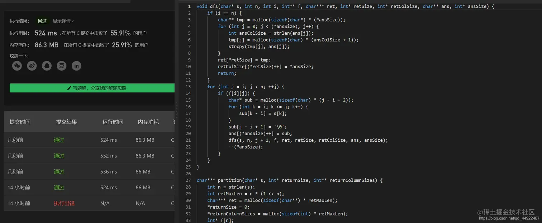Screen dimensions: 542x223
Task: Click the 55.91% runtime percentile
Action: click(120, 33)
